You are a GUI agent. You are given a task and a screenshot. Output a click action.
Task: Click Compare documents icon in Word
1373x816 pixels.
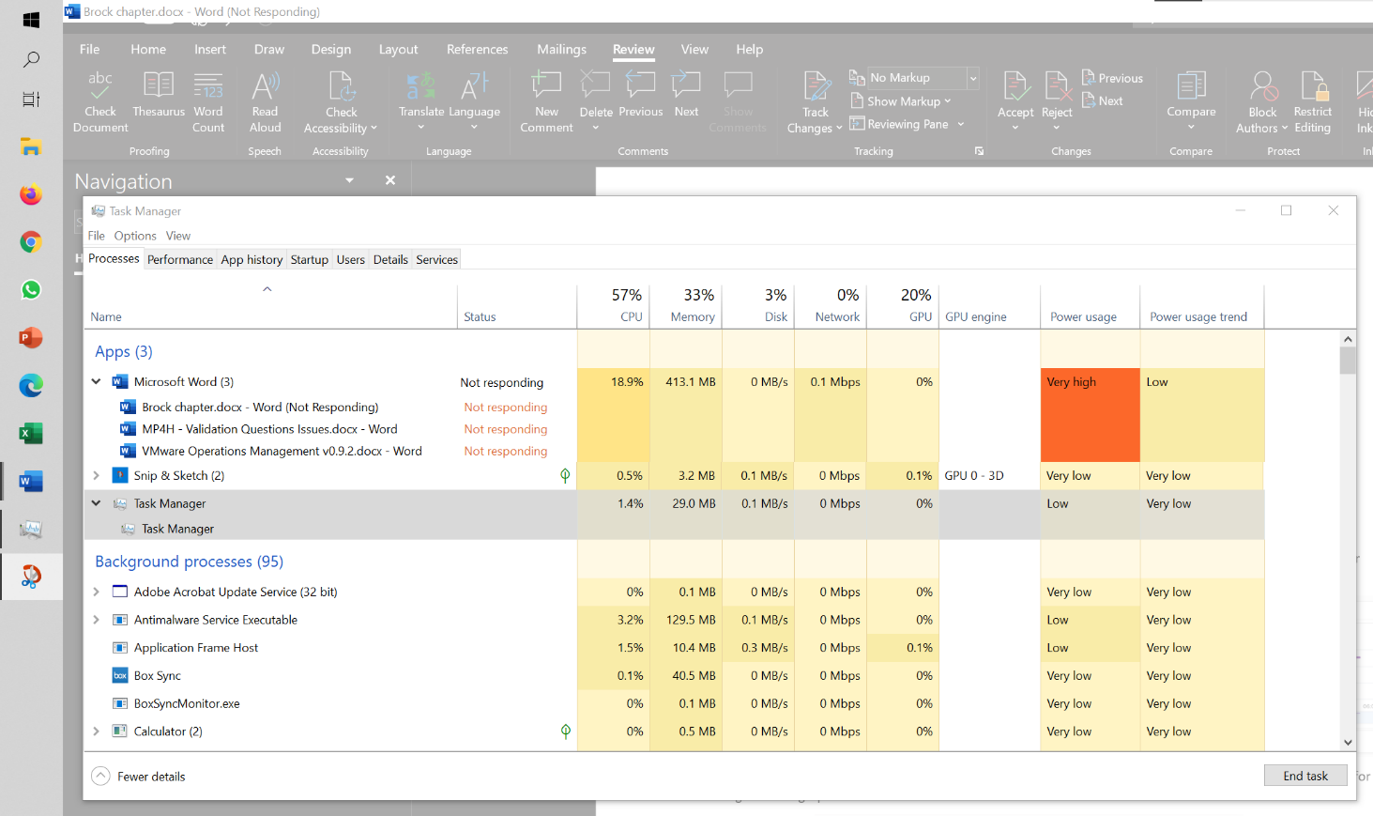(1191, 85)
